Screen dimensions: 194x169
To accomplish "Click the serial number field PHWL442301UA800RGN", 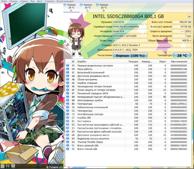I will (x=130, y=27).
